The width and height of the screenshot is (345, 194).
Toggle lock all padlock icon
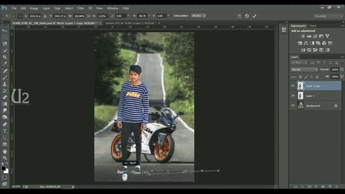tap(317, 77)
